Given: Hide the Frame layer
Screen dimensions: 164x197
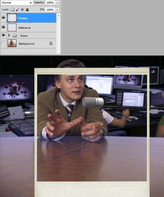Looking at the screenshot, I should coord(3,18).
